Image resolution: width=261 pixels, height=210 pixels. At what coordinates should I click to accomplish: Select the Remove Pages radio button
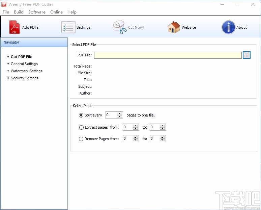click(x=81, y=139)
